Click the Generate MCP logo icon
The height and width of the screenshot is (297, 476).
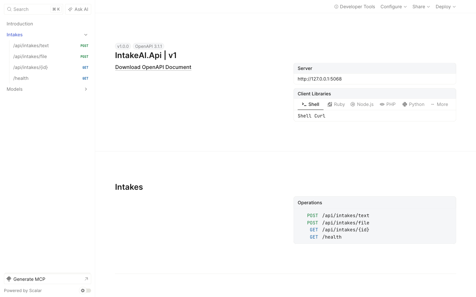coord(9,279)
